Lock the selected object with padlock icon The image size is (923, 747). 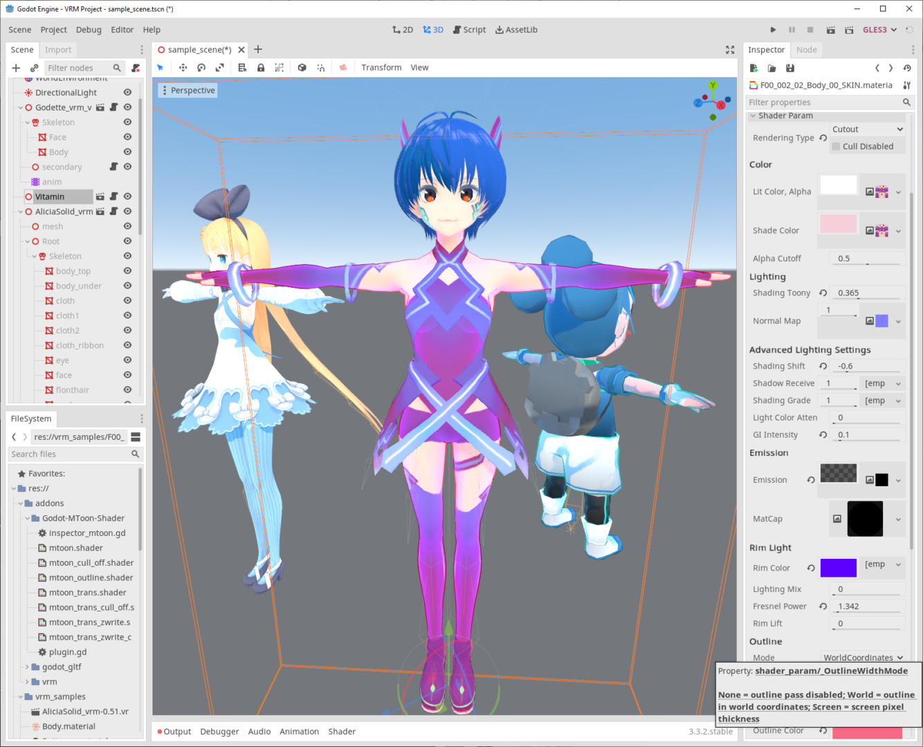tap(261, 68)
